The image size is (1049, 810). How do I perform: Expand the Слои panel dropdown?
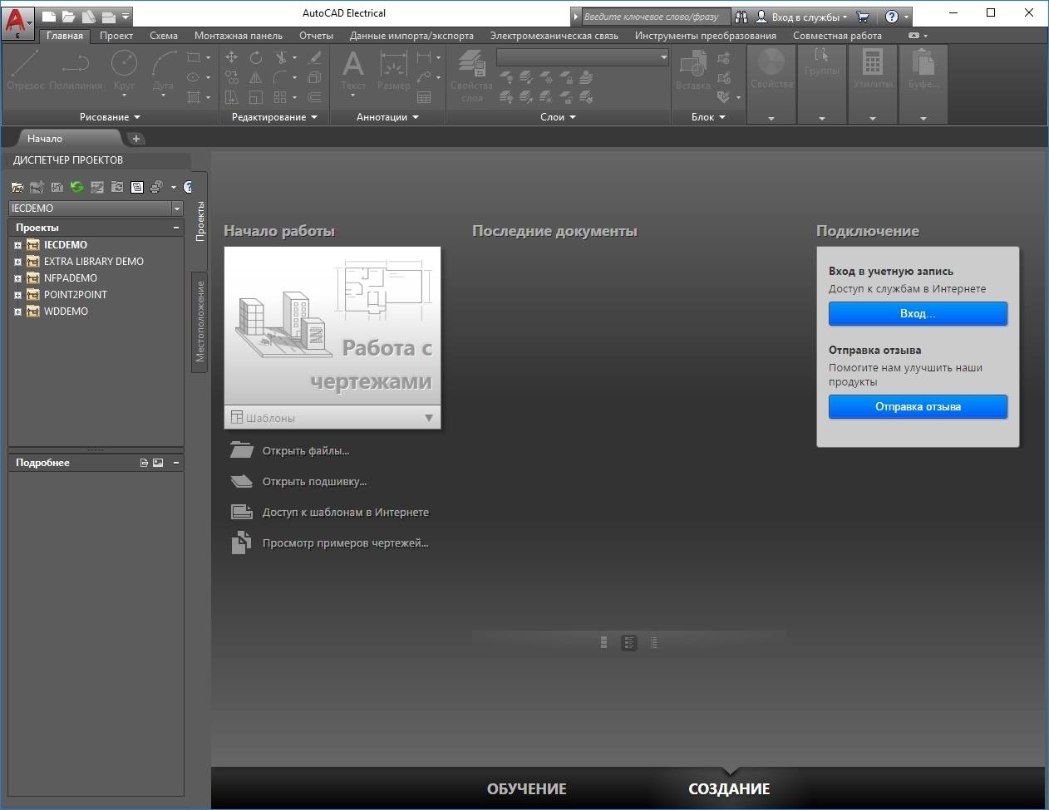[x=559, y=117]
